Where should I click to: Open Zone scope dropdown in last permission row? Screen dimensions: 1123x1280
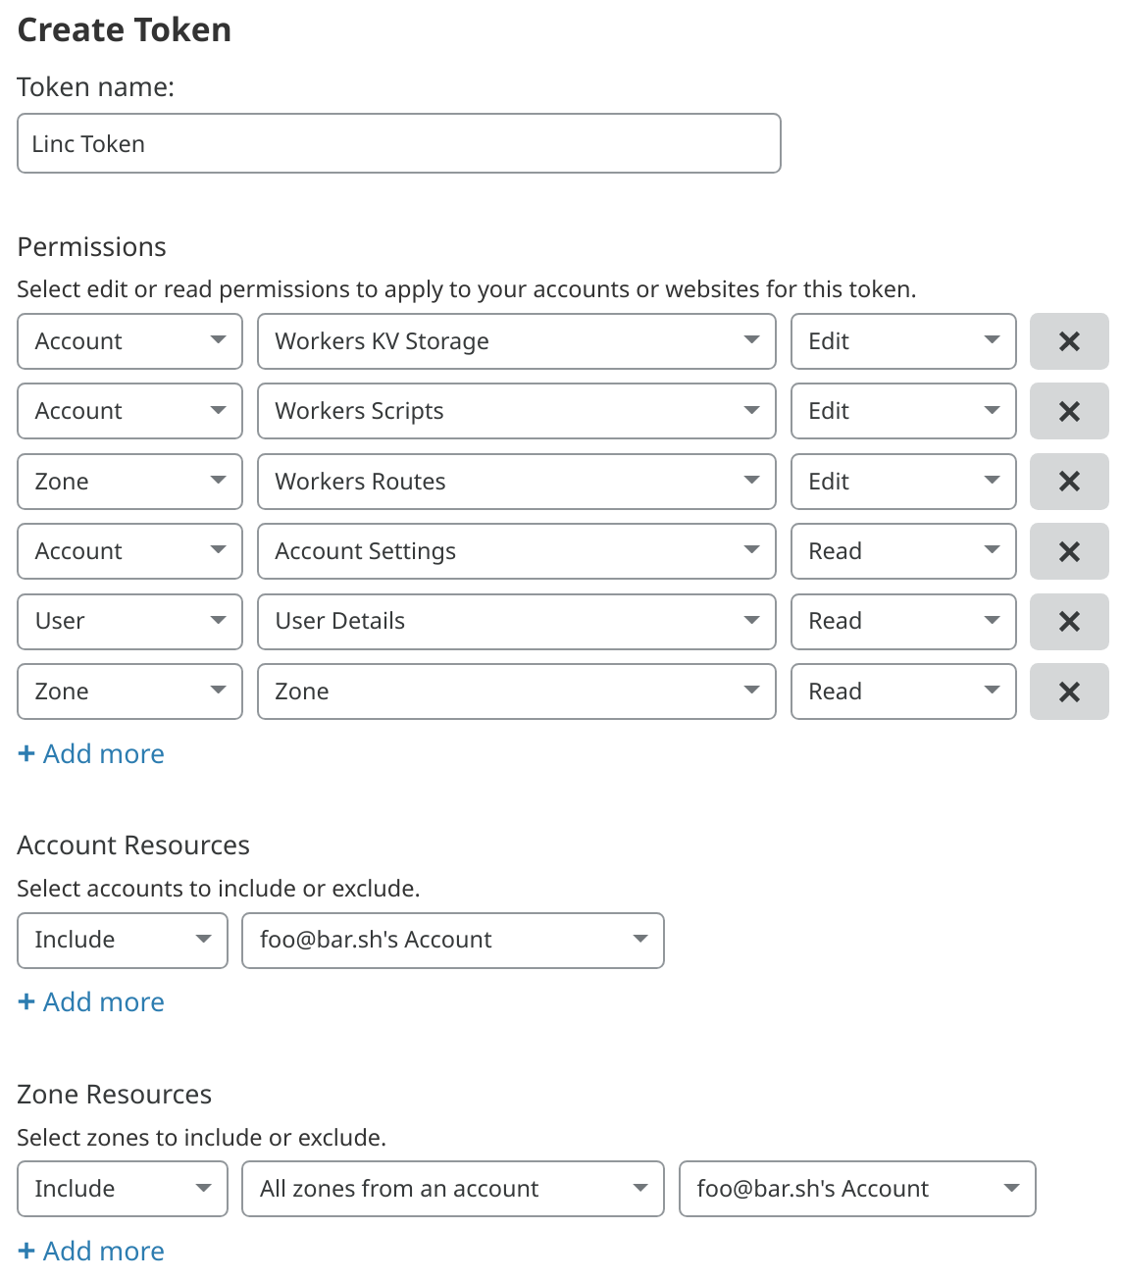click(x=129, y=691)
